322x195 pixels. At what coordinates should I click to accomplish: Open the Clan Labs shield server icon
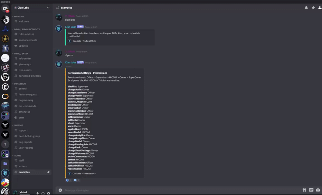[5, 173]
